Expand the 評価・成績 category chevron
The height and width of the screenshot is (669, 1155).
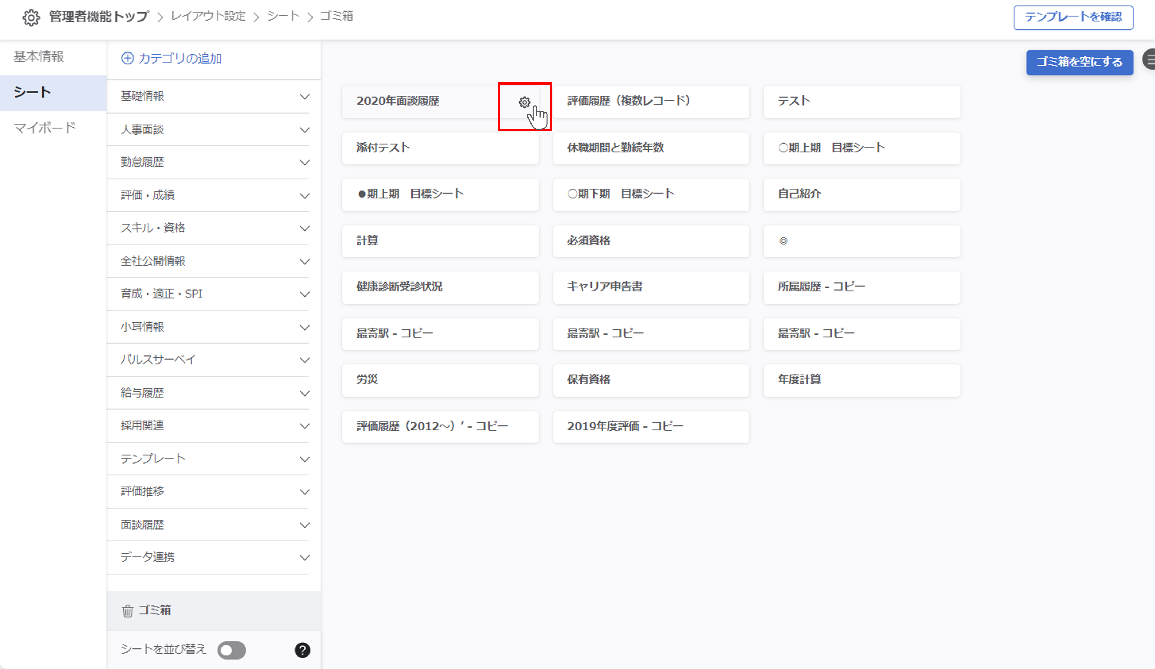tap(304, 196)
